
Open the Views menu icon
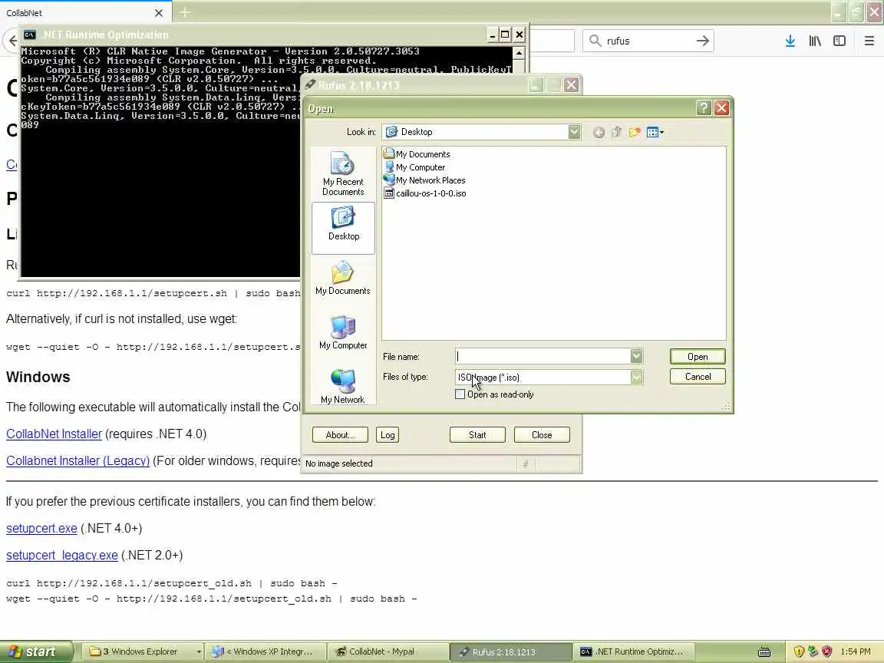click(655, 133)
